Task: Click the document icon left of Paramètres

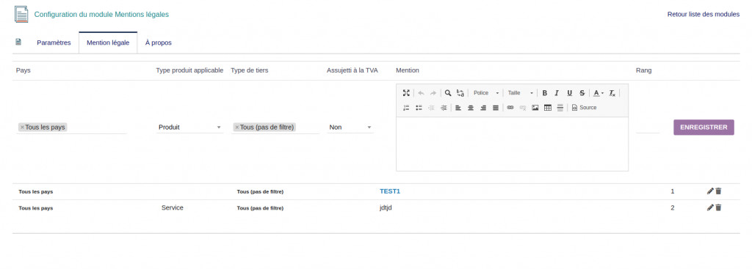Action: pyautogui.click(x=18, y=42)
